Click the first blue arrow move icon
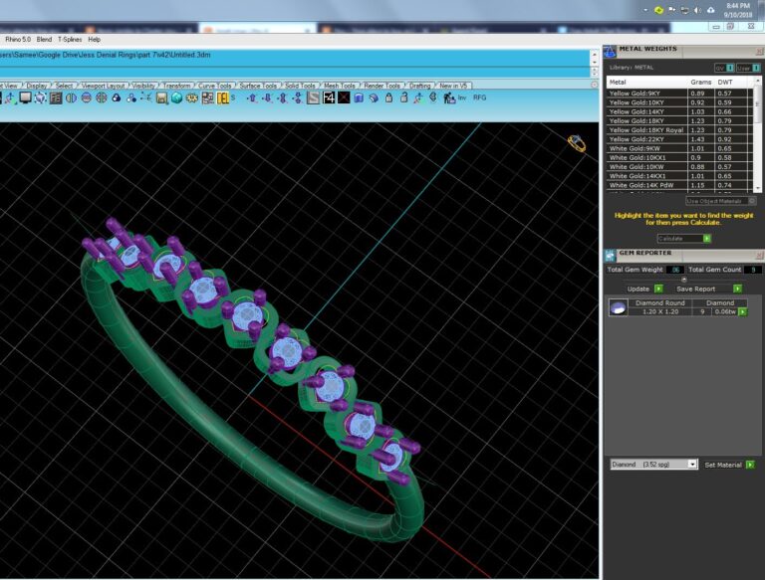 click(x=252, y=97)
